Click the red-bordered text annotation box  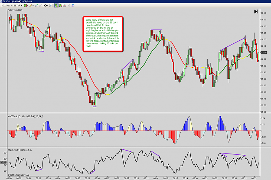103,34
